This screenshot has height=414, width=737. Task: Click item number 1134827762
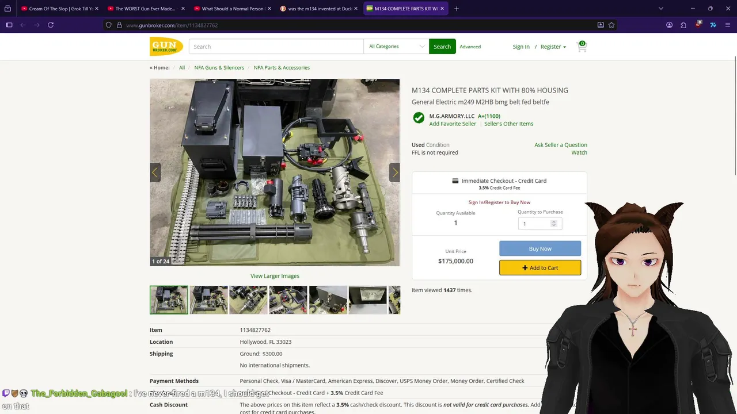click(255, 330)
